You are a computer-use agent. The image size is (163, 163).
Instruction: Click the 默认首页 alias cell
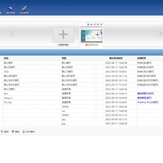[x=8, y=63]
